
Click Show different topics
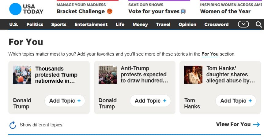(41, 125)
